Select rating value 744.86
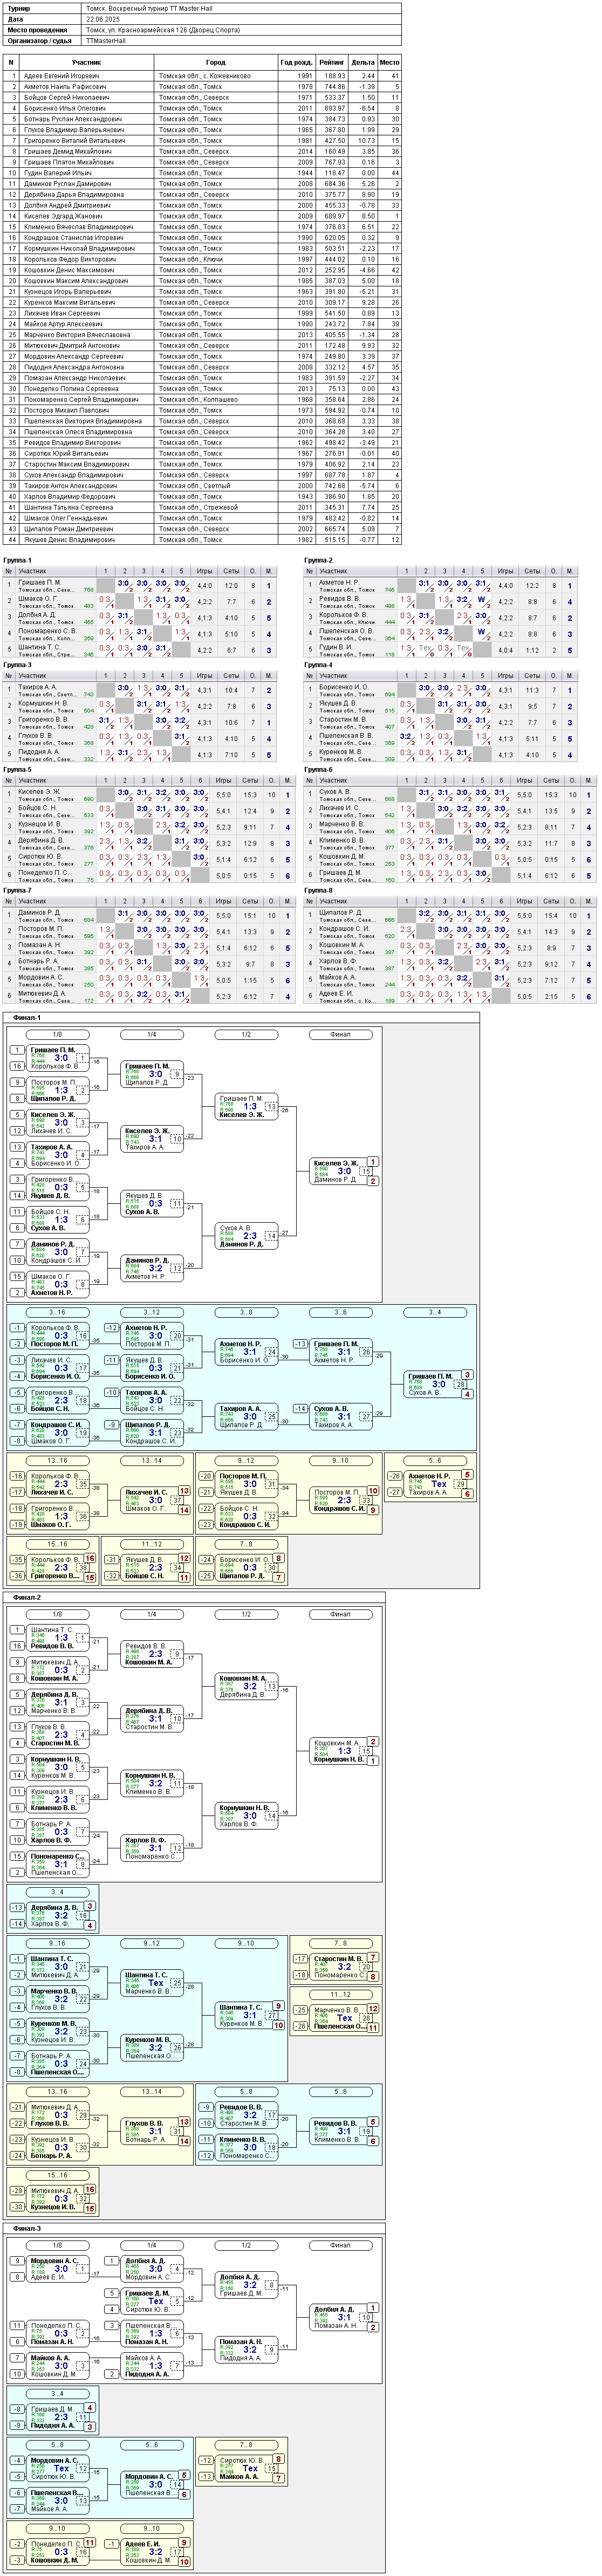The width and height of the screenshot is (602, 2576). click(x=334, y=87)
